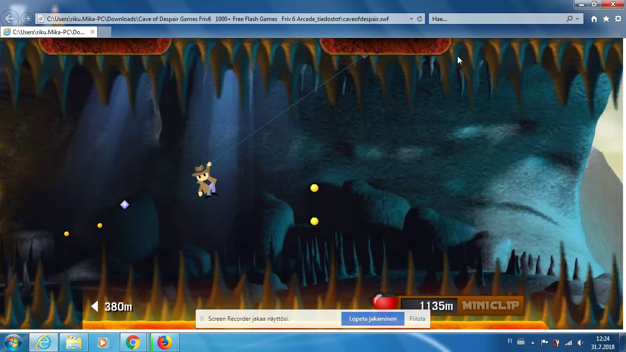Click the Hae... search field

click(496, 19)
